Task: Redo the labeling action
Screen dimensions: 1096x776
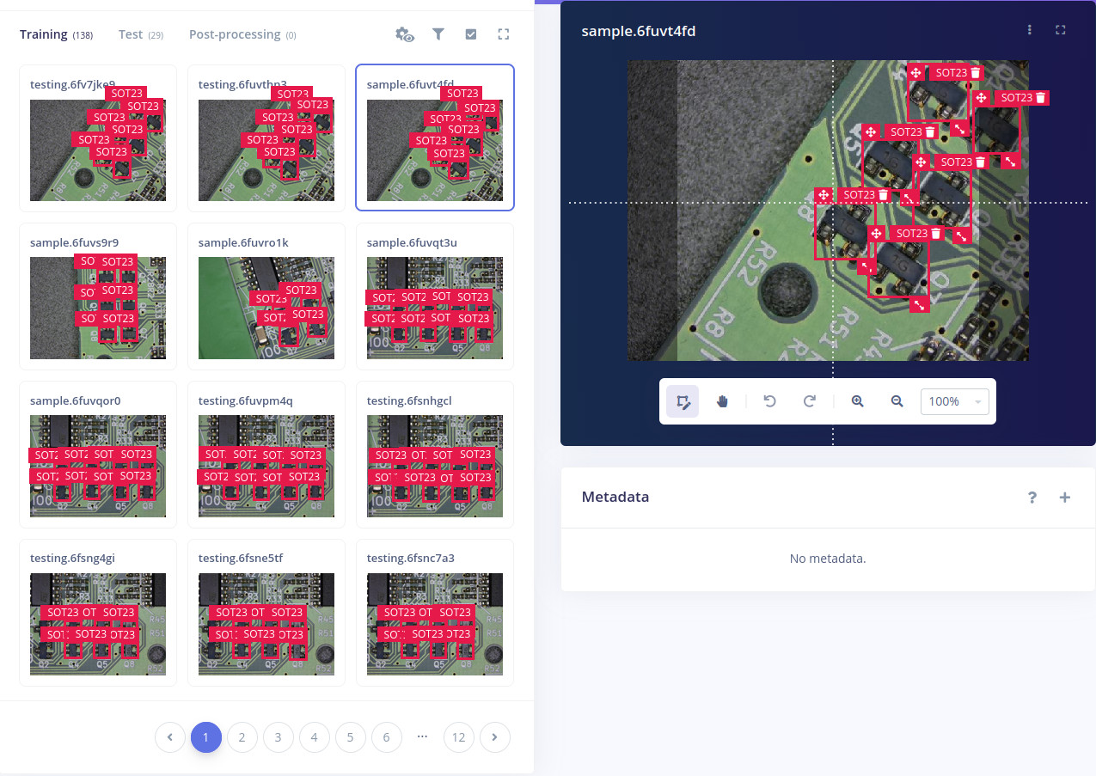Action: pos(810,401)
